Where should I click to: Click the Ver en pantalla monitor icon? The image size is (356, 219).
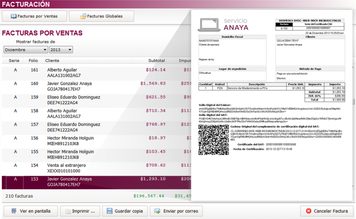14,211
